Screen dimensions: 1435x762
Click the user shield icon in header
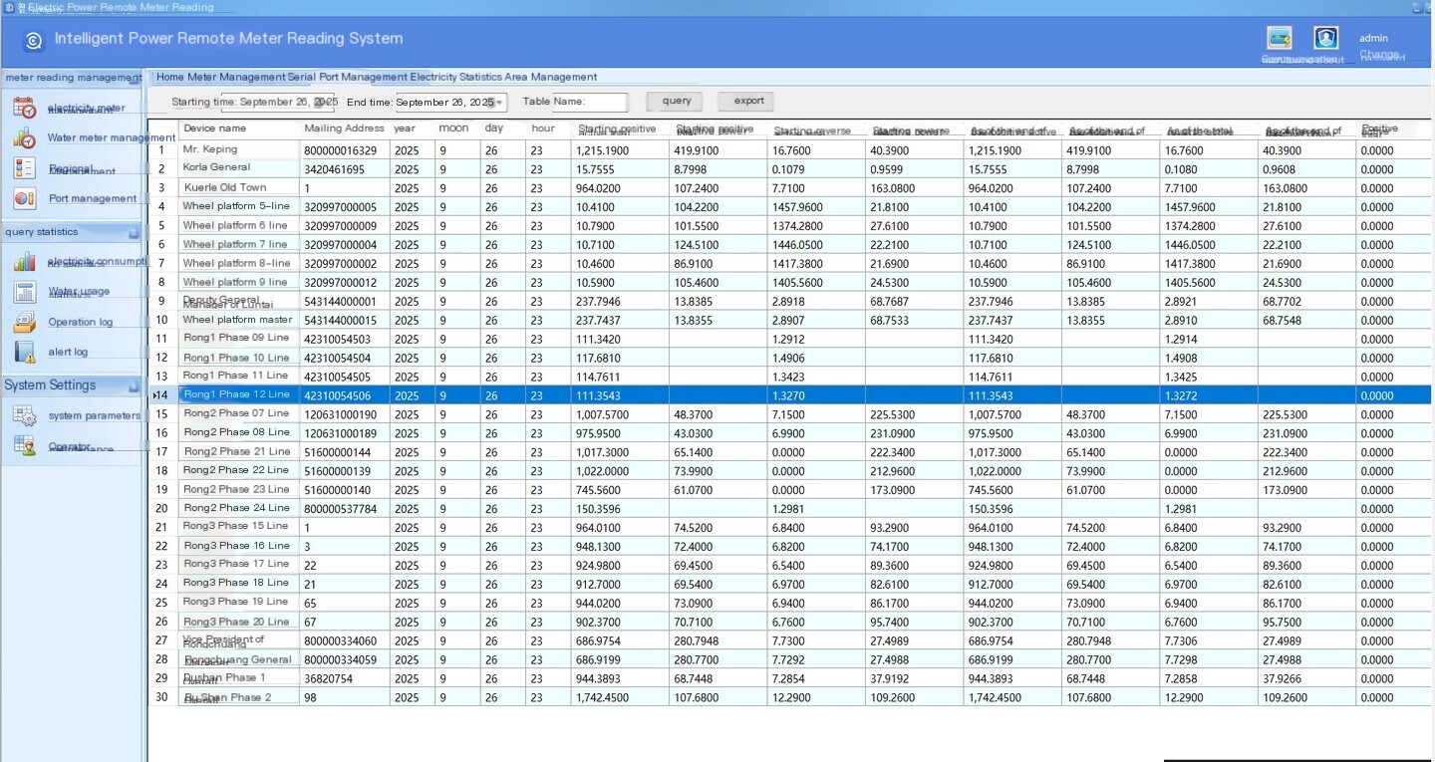click(x=1325, y=38)
